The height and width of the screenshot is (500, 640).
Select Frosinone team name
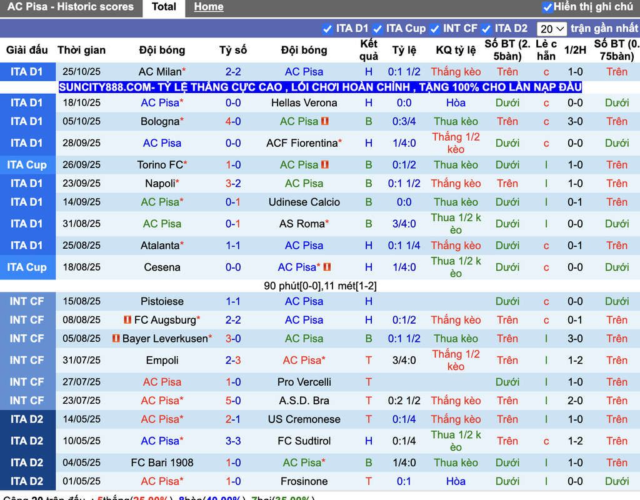[x=304, y=481]
